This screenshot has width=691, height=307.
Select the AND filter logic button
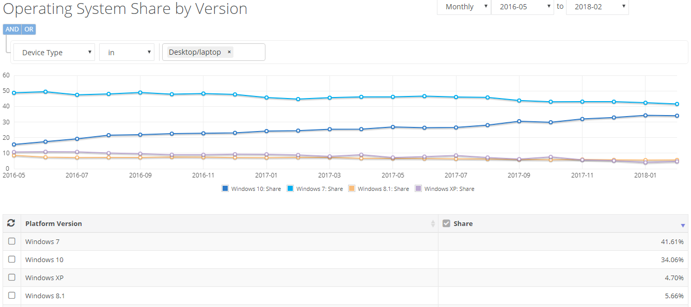[x=12, y=29]
